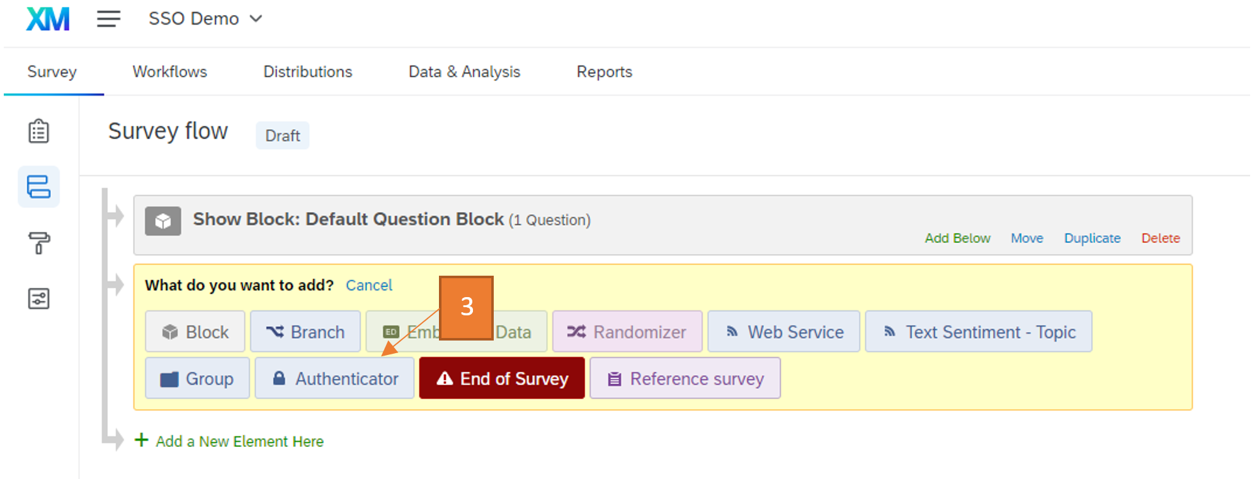Viewport: 1252px width, 479px height.
Task: Open the hamburger navigation menu
Action: (108, 19)
